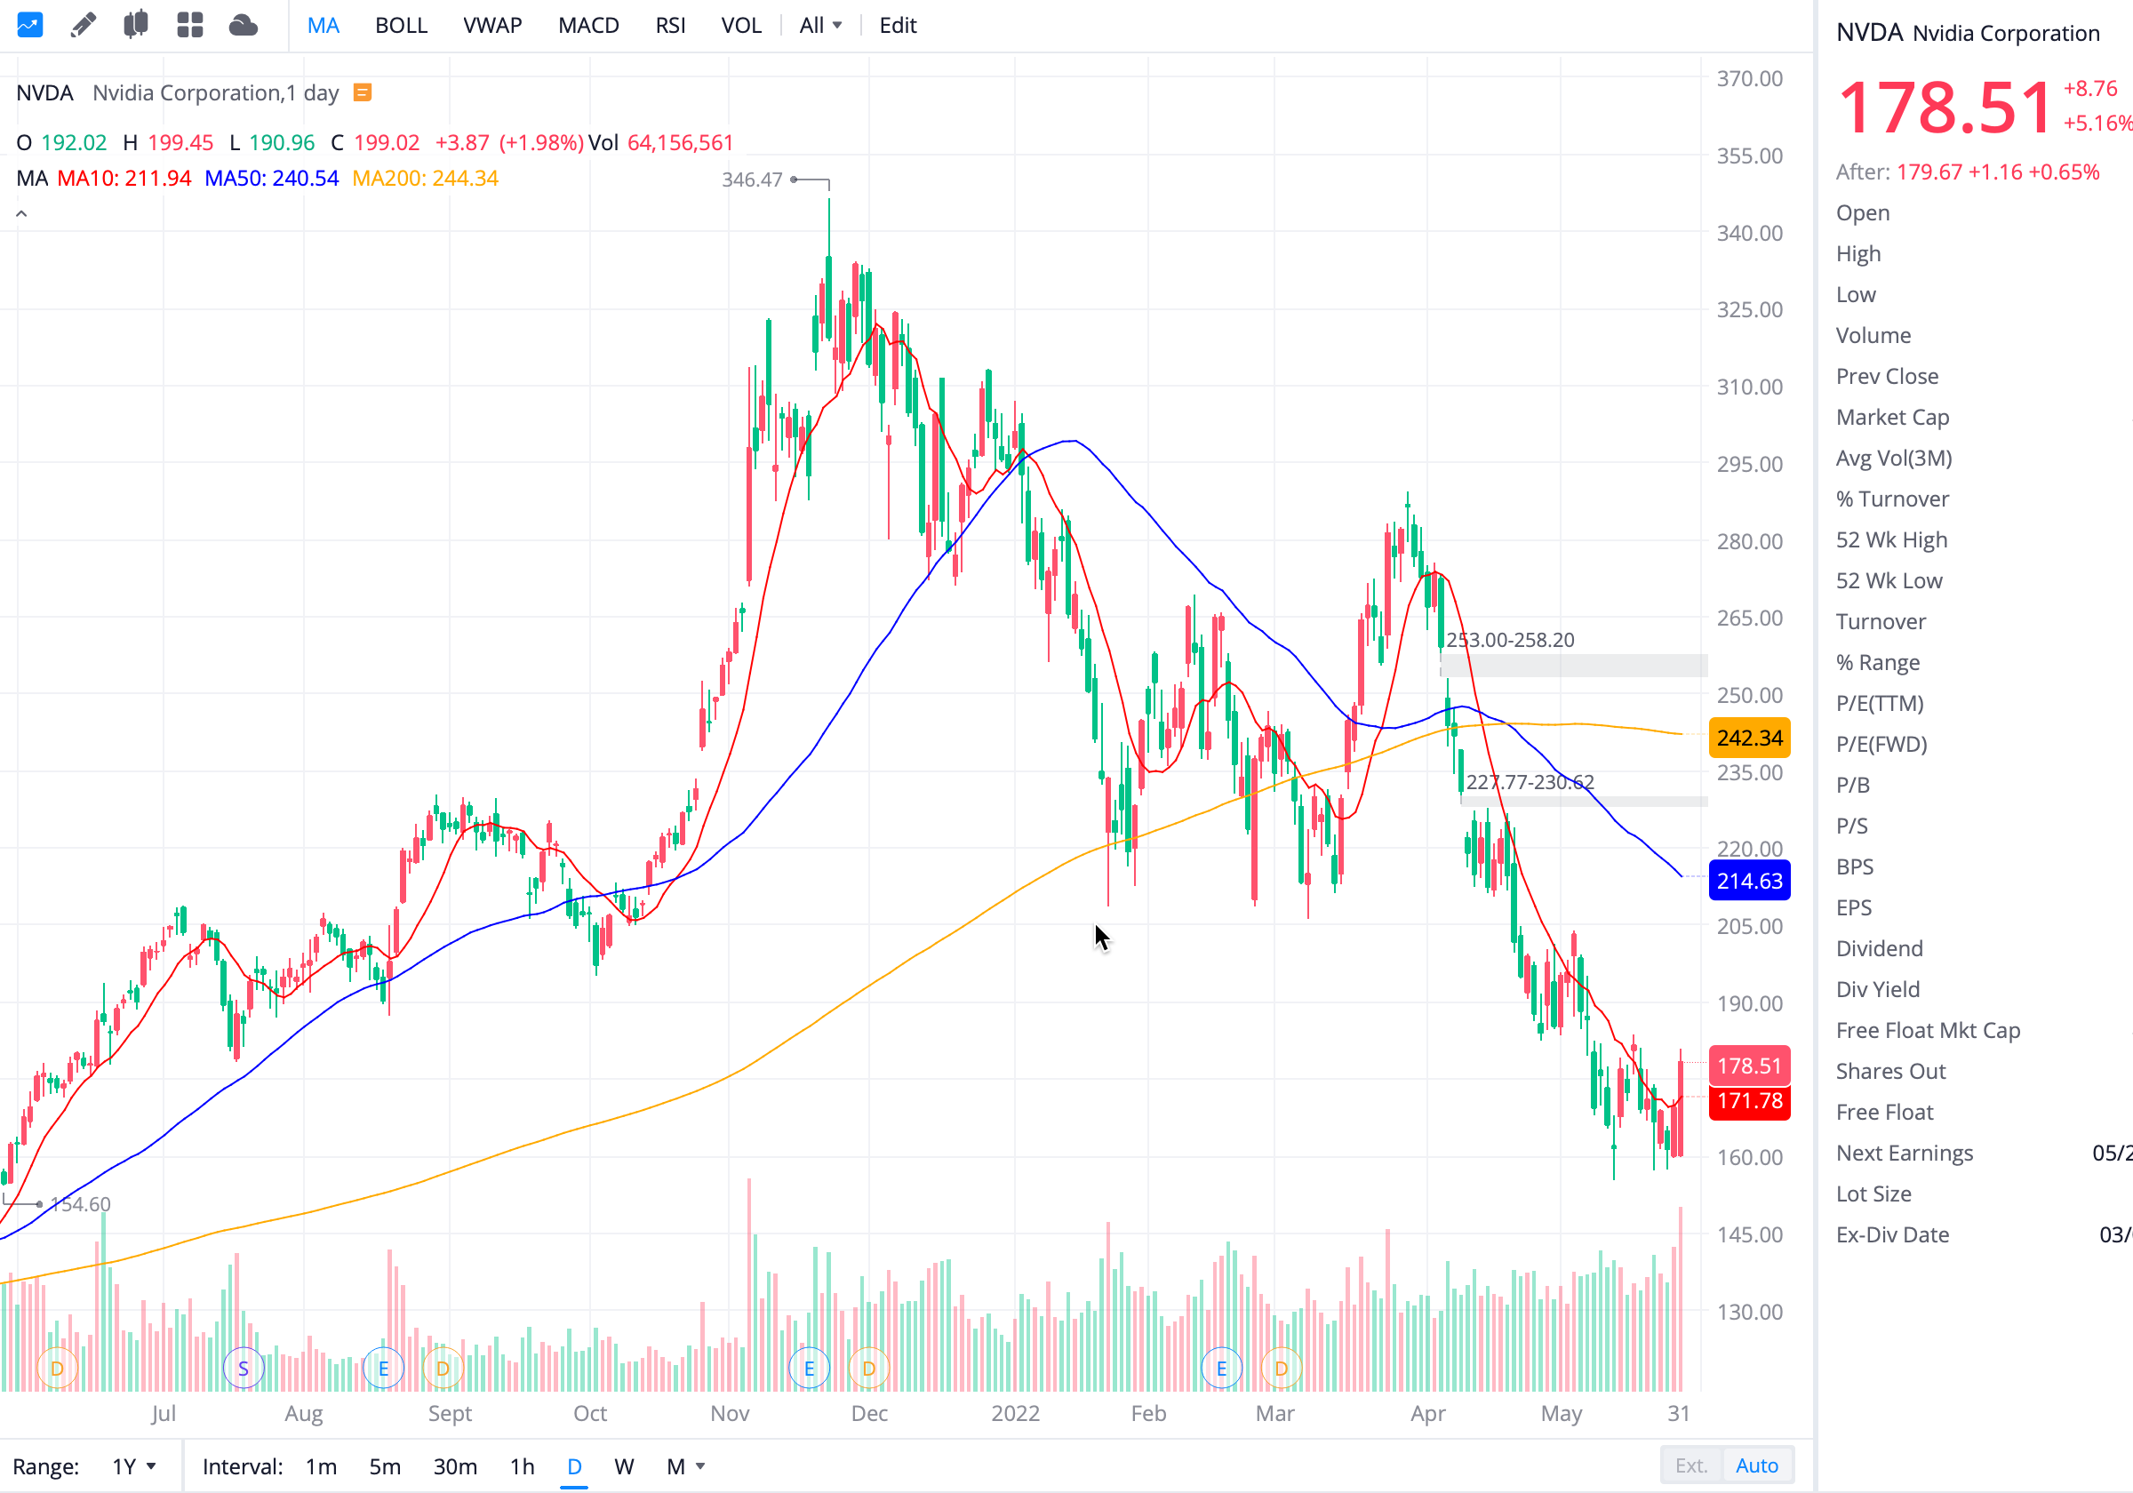Click Edit indicators button

[898, 25]
